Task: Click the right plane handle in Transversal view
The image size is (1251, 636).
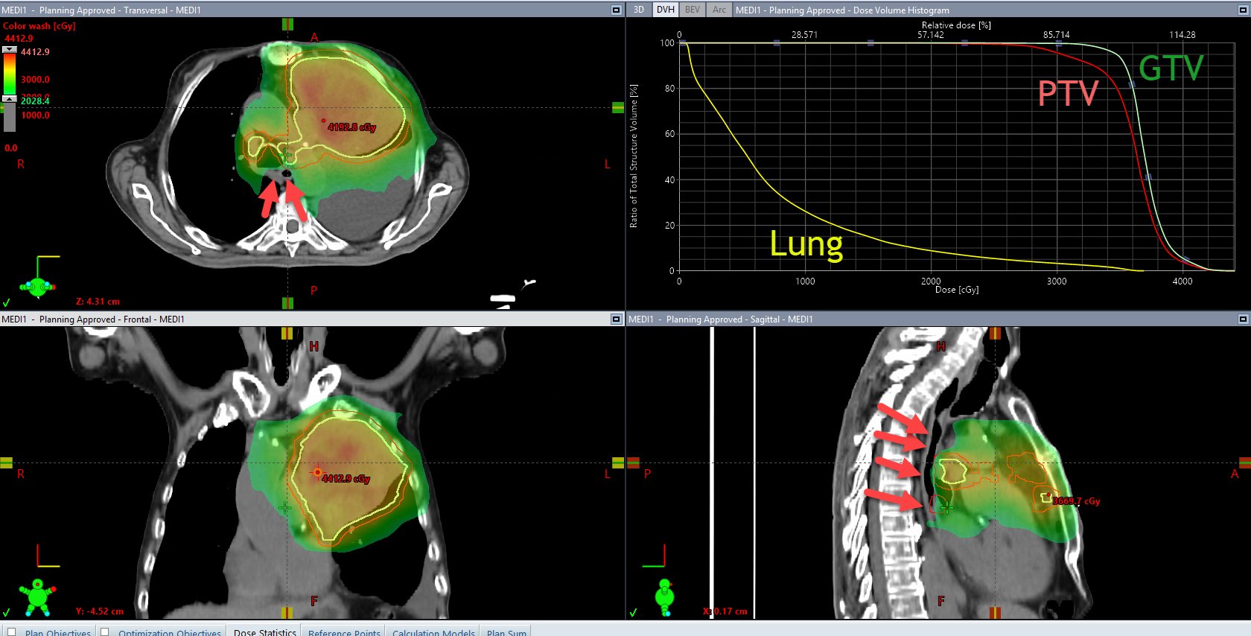Action: (x=617, y=108)
